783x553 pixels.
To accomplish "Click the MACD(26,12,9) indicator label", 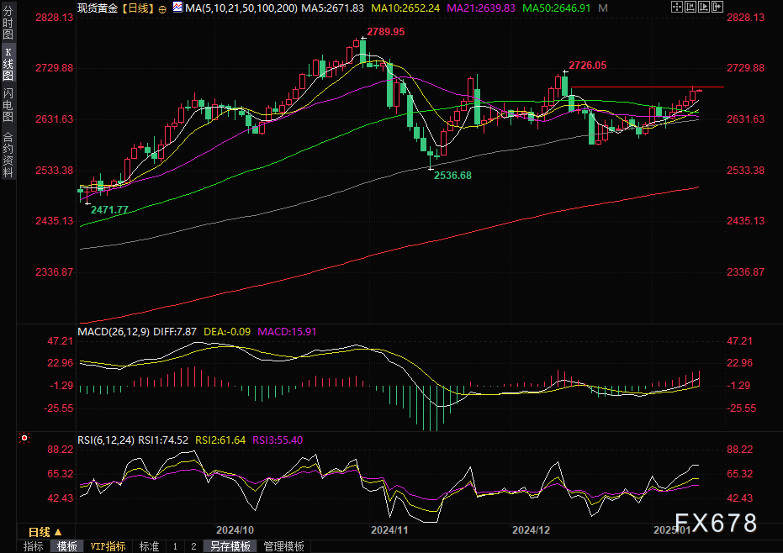I will [x=113, y=332].
